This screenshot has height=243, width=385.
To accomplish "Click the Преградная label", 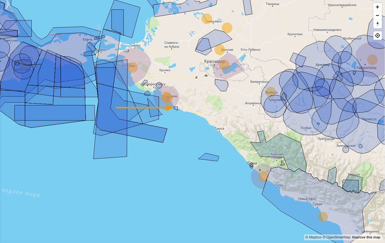I will click(x=326, y=139).
